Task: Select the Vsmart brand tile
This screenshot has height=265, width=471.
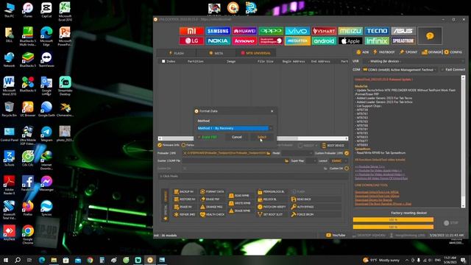Action: pos(324,31)
